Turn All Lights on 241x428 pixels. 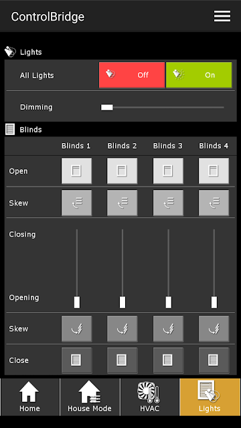coord(199,75)
